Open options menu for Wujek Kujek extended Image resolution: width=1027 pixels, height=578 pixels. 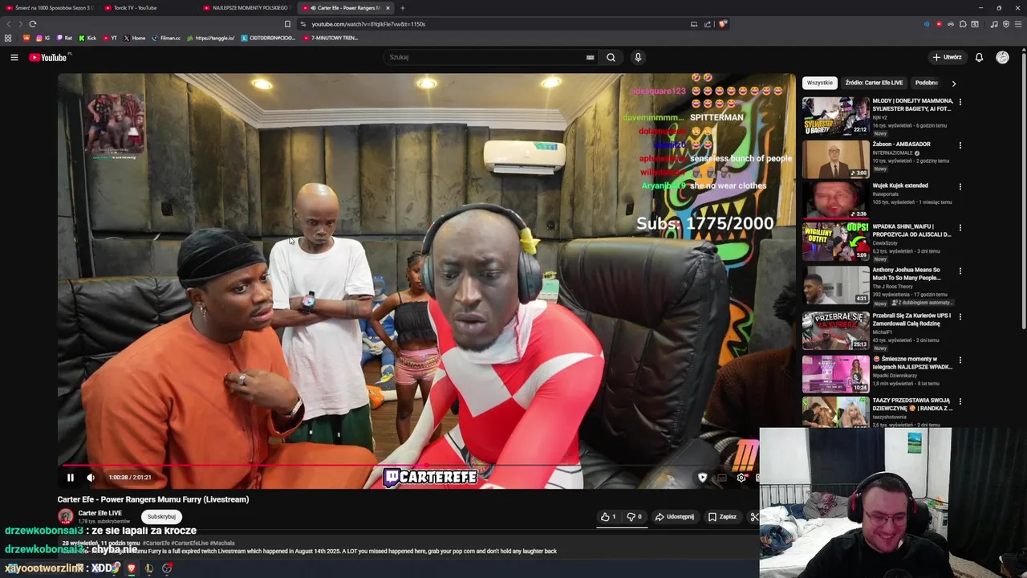click(x=960, y=186)
